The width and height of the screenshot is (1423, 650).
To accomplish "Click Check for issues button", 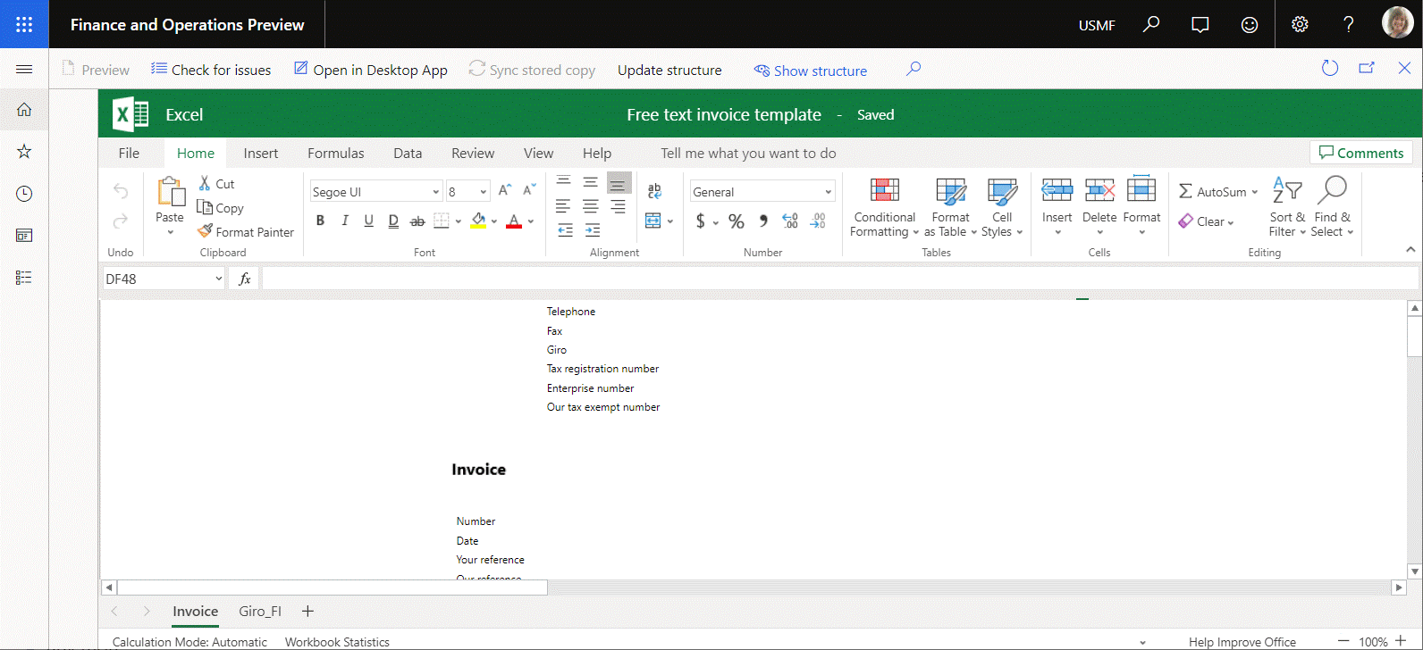I will coord(211,71).
